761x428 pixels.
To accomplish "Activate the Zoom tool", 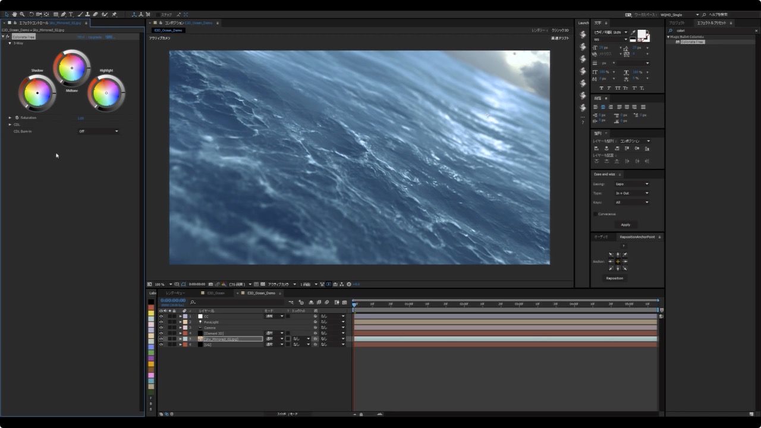I will coord(21,14).
